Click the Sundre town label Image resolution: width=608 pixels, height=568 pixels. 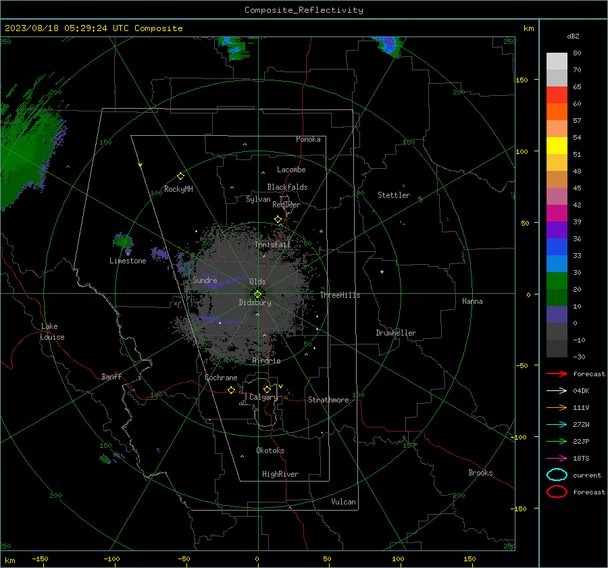[205, 280]
